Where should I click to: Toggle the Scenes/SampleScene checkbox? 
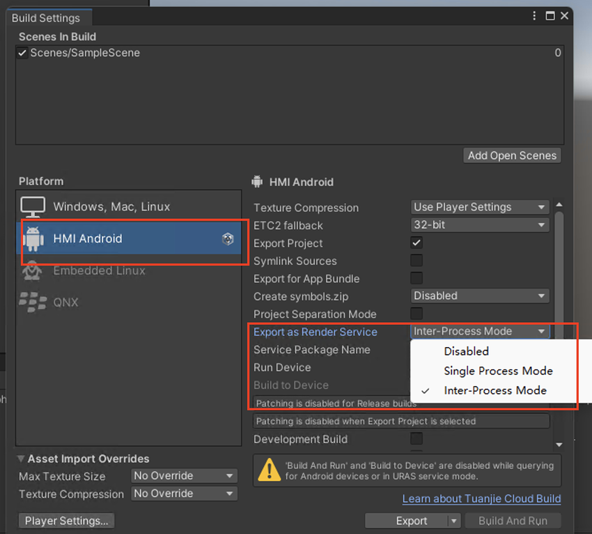click(22, 53)
